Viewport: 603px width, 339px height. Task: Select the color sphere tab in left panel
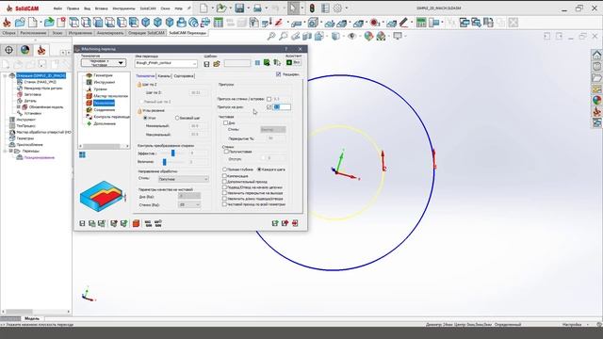pos(25,50)
